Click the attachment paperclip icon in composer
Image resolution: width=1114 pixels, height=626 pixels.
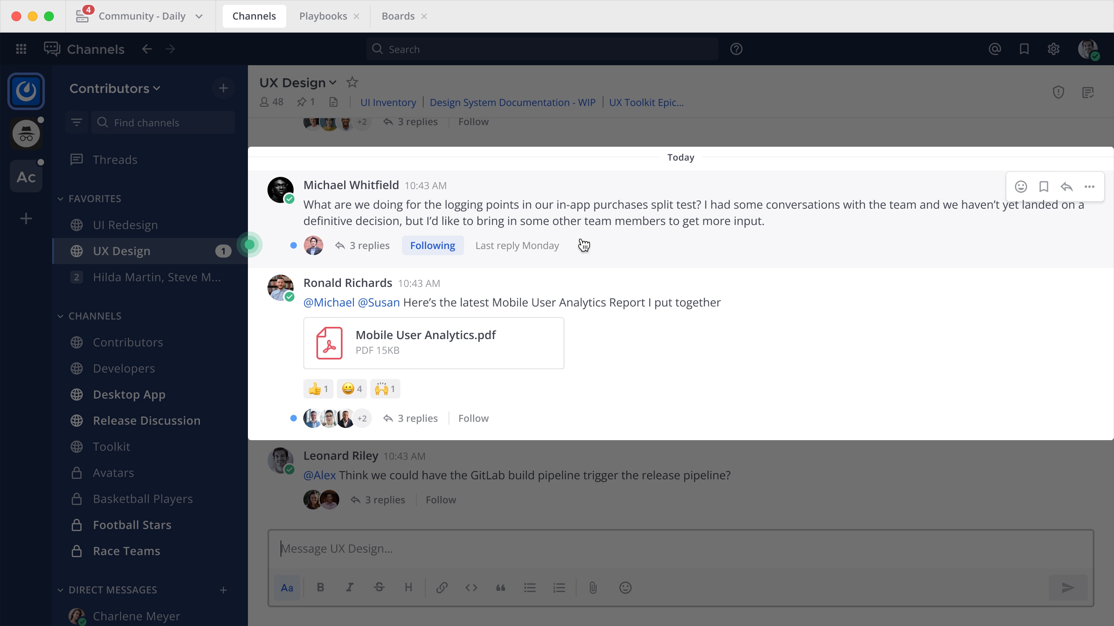tap(593, 587)
